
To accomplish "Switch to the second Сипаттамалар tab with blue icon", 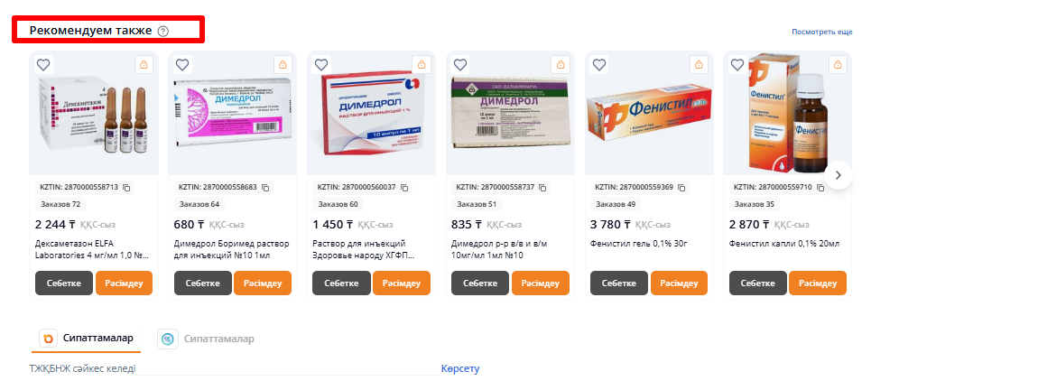I will (207, 339).
